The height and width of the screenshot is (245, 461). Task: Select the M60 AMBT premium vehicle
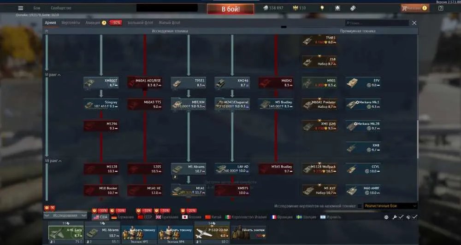363,190
